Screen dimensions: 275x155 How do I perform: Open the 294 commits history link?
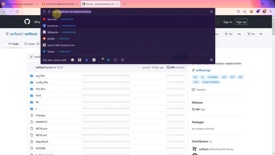[176, 67]
